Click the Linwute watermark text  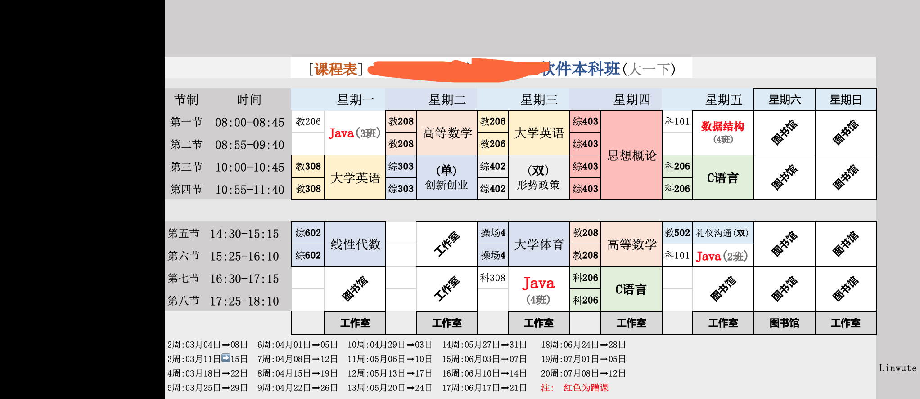(897, 368)
